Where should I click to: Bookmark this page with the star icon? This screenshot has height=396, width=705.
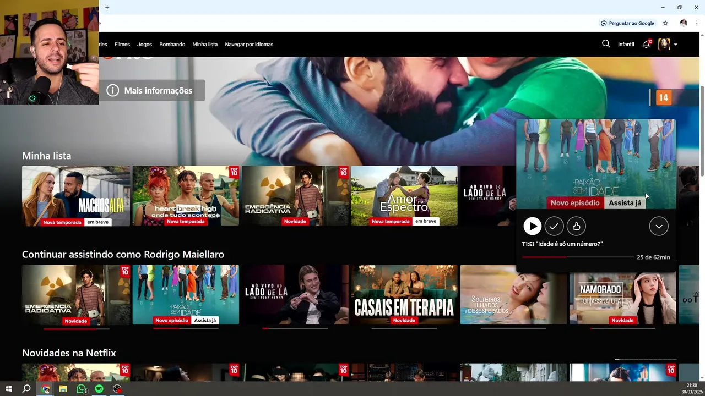[x=665, y=23]
